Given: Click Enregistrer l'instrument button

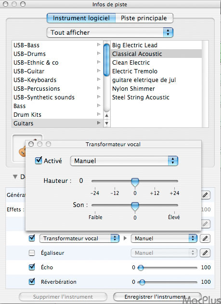Looking at the screenshot, I should pos(157,297).
